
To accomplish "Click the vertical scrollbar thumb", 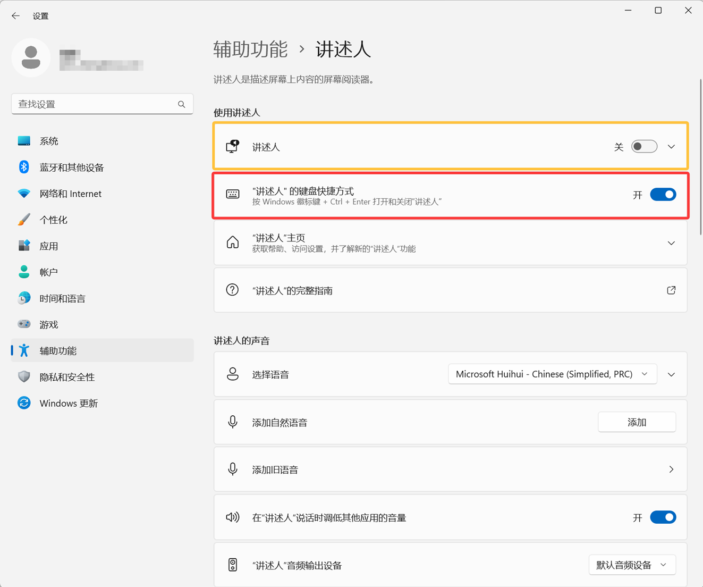I will (x=701, y=157).
